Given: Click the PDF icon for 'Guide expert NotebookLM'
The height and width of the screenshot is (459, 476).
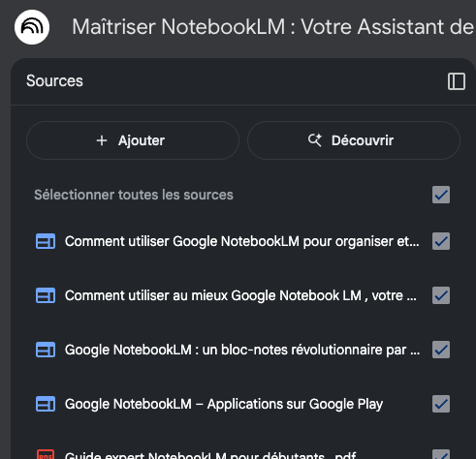Looking at the screenshot, I should [x=46, y=454].
